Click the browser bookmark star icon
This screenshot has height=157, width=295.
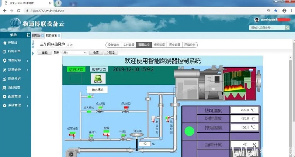pos(275,11)
